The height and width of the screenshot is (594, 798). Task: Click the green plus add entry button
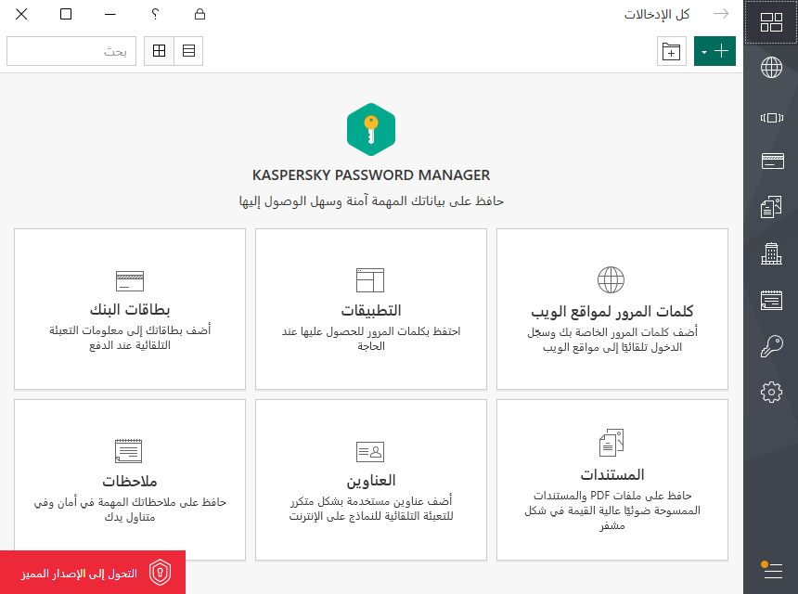pyautogui.click(x=721, y=51)
